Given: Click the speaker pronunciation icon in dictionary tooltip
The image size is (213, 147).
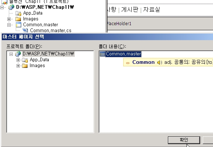Looking at the screenshot, I should 159,62.
